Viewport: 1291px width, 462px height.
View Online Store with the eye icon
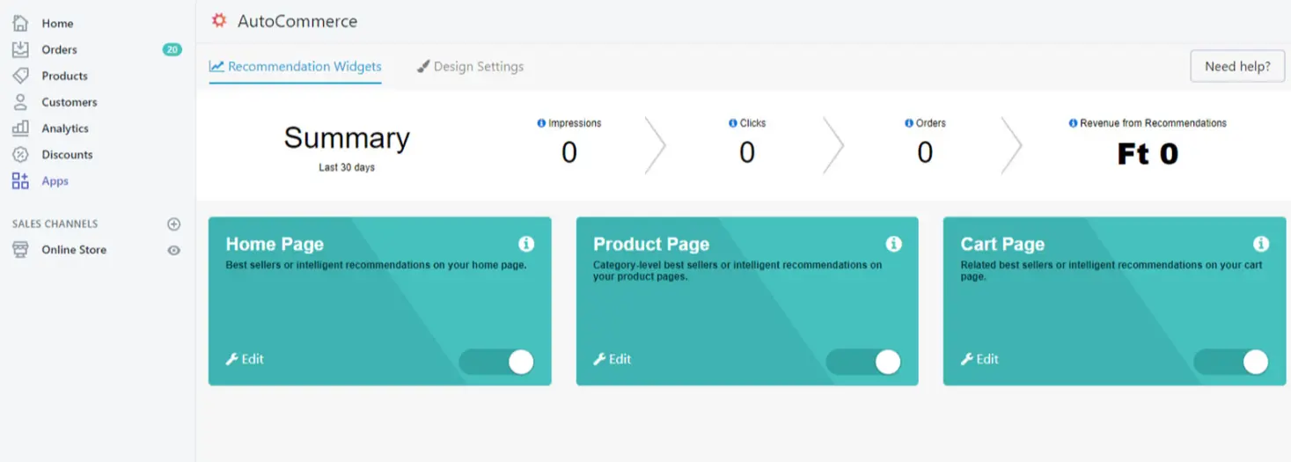[x=174, y=250]
